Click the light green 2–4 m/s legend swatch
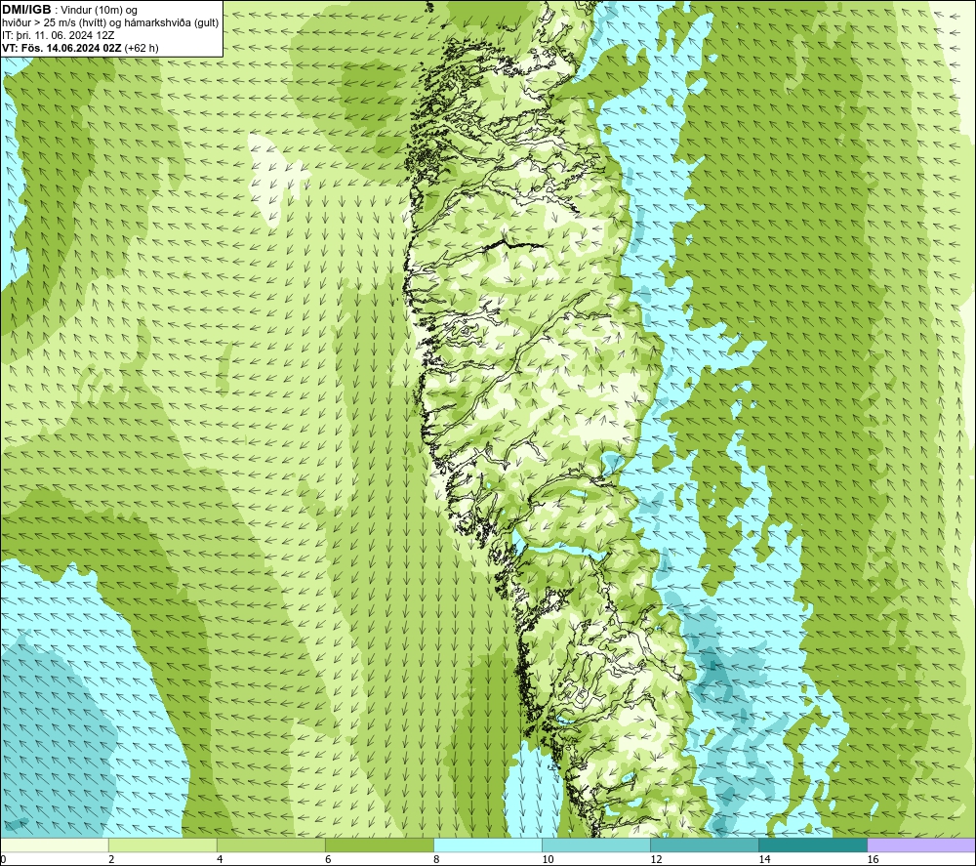976x866 pixels. [x=163, y=845]
